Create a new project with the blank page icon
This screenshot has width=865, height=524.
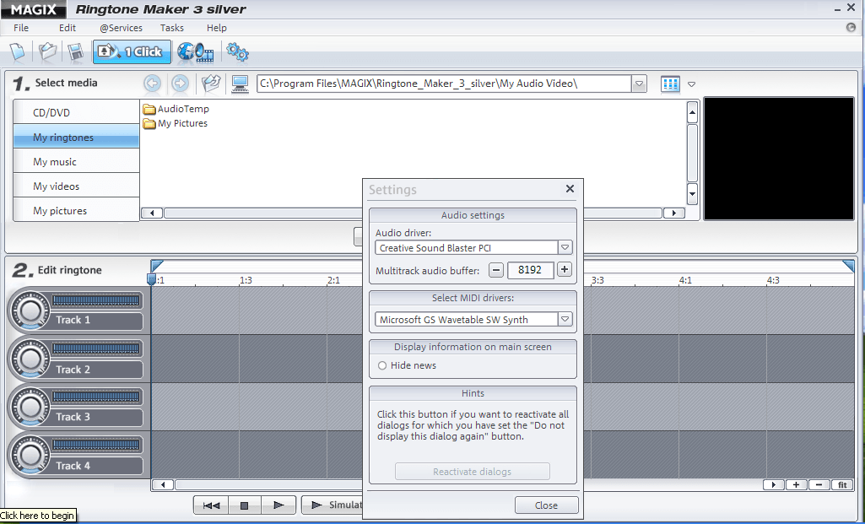point(18,51)
